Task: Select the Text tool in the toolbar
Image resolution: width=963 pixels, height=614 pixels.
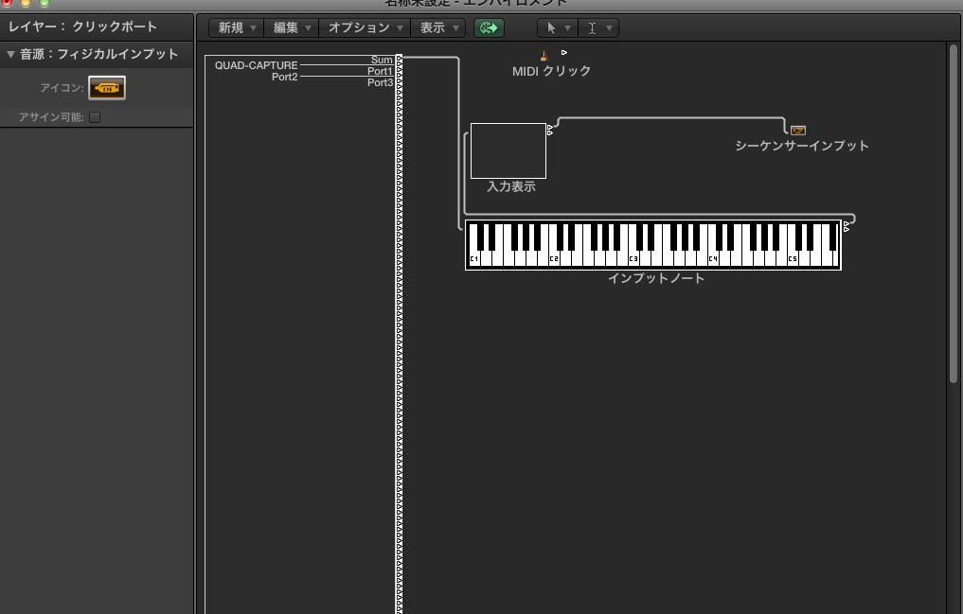Action: tap(592, 27)
